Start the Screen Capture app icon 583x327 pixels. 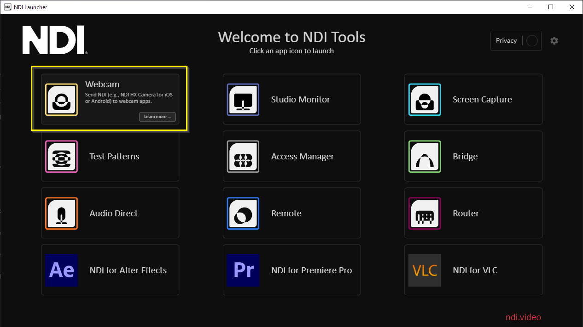click(425, 100)
